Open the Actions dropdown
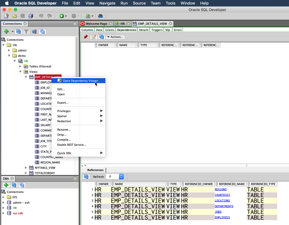 (115, 37)
